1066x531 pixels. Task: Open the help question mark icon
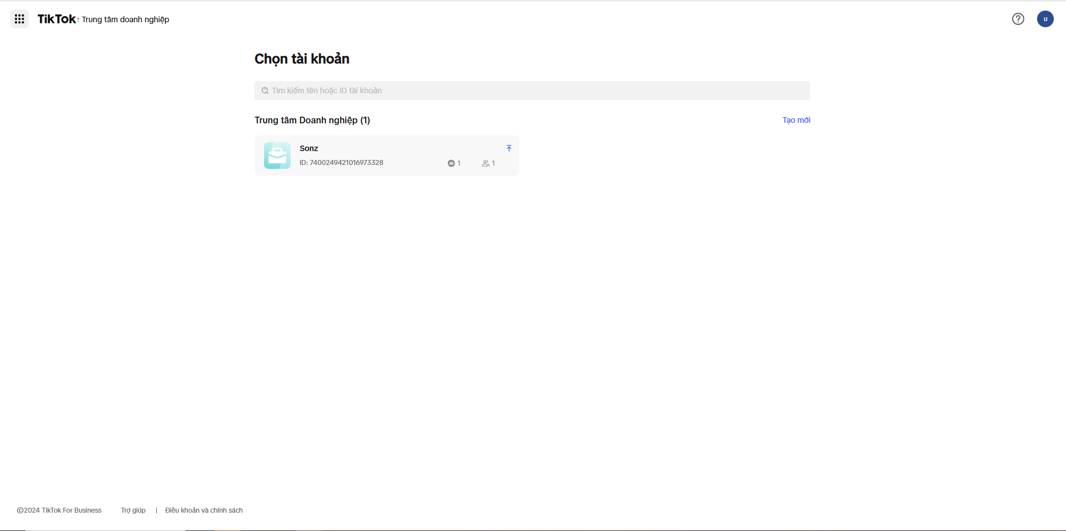1018,19
